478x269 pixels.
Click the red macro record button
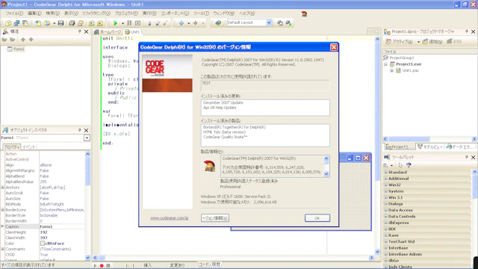point(102,266)
